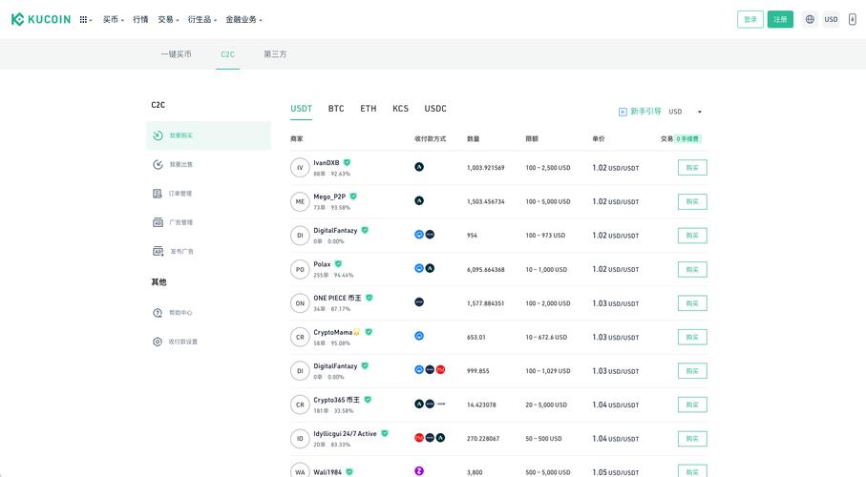Click 购买 for Crypto365 币王's offer
Image resolution: width=866 pixels, height=477 pixels.
[x=692, y=404]
